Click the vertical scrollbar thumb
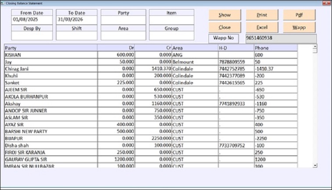The image size is (332, 190). [315, 50]
